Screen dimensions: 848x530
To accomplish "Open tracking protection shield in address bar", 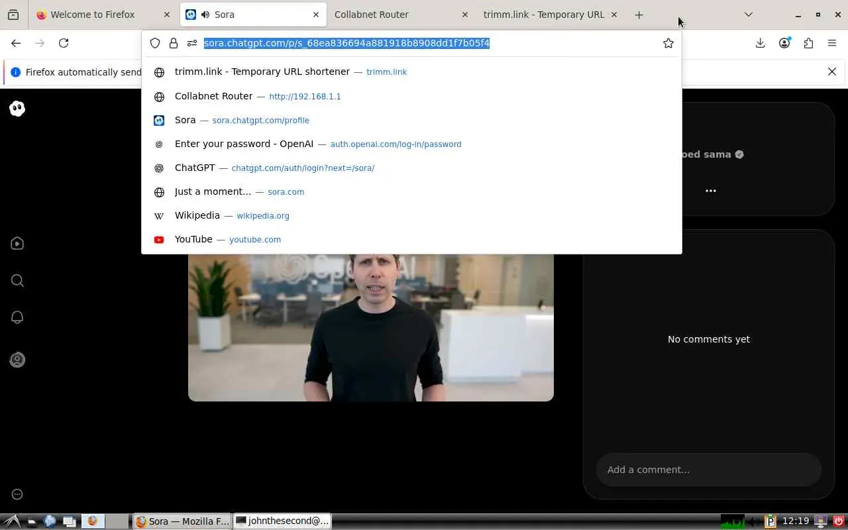I will point(155,43).
